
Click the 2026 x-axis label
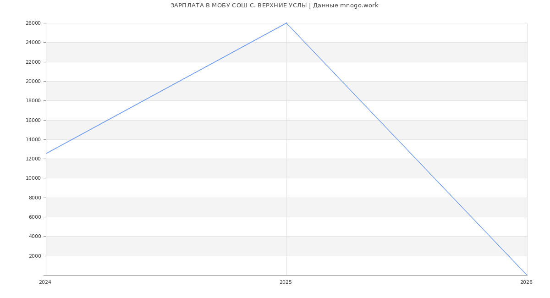point(526,282)
